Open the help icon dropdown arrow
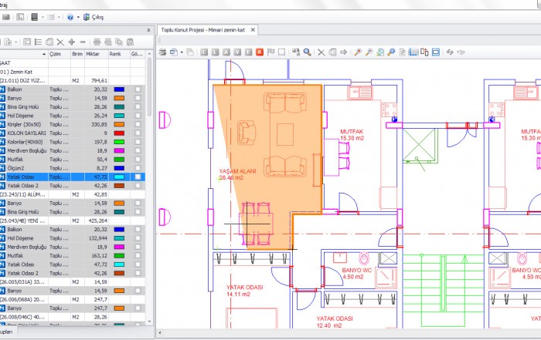541x340 pixels. [78, 16]
